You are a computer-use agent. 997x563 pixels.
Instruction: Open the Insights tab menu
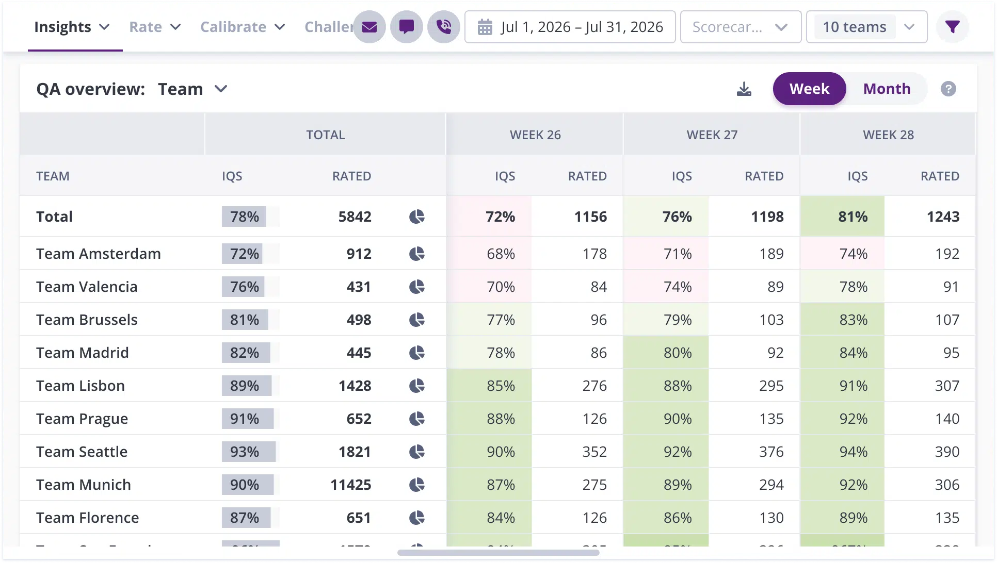(x=72, y=27)
